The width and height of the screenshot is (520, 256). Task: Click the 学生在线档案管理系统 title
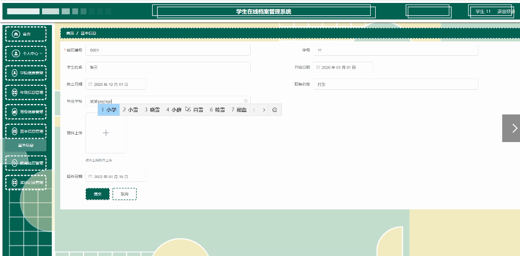[263, 11]
